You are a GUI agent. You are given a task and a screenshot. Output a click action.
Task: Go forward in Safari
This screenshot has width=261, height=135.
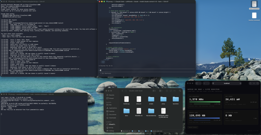(x=208, y=83)
